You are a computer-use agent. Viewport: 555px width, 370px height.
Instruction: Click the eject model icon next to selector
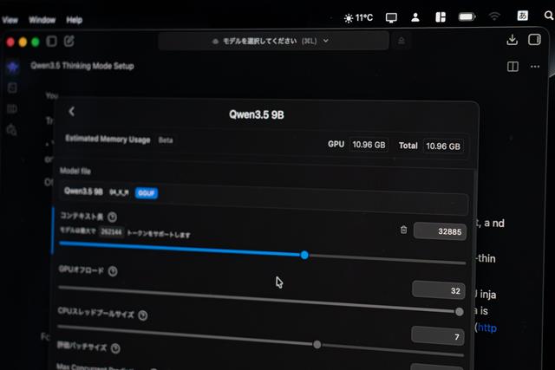pos(401,41)
